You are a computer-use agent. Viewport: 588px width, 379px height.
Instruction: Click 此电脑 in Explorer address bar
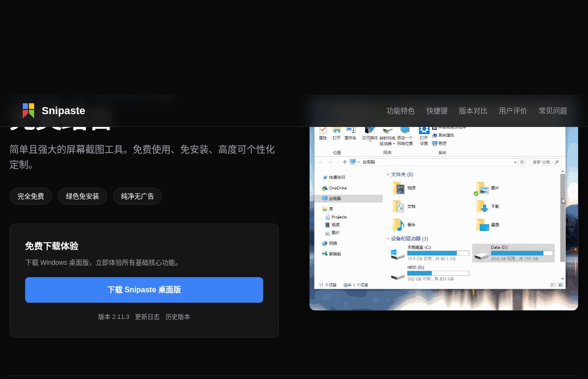369,162
